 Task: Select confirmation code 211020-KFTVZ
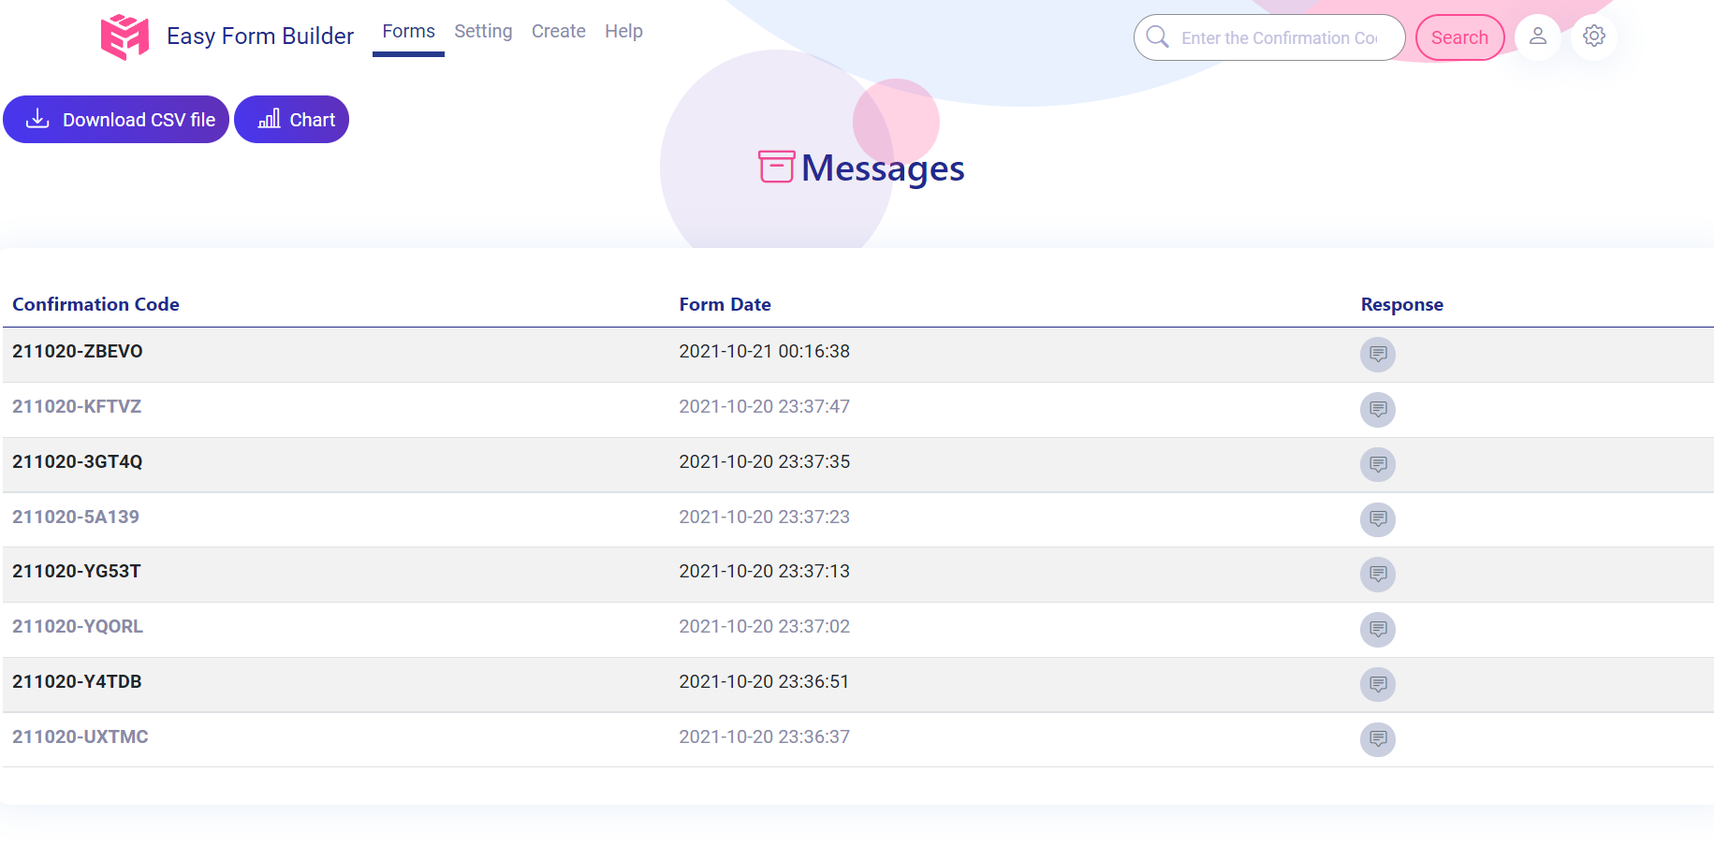77,407
